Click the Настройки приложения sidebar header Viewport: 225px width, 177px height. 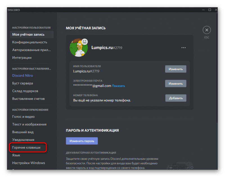30,110
